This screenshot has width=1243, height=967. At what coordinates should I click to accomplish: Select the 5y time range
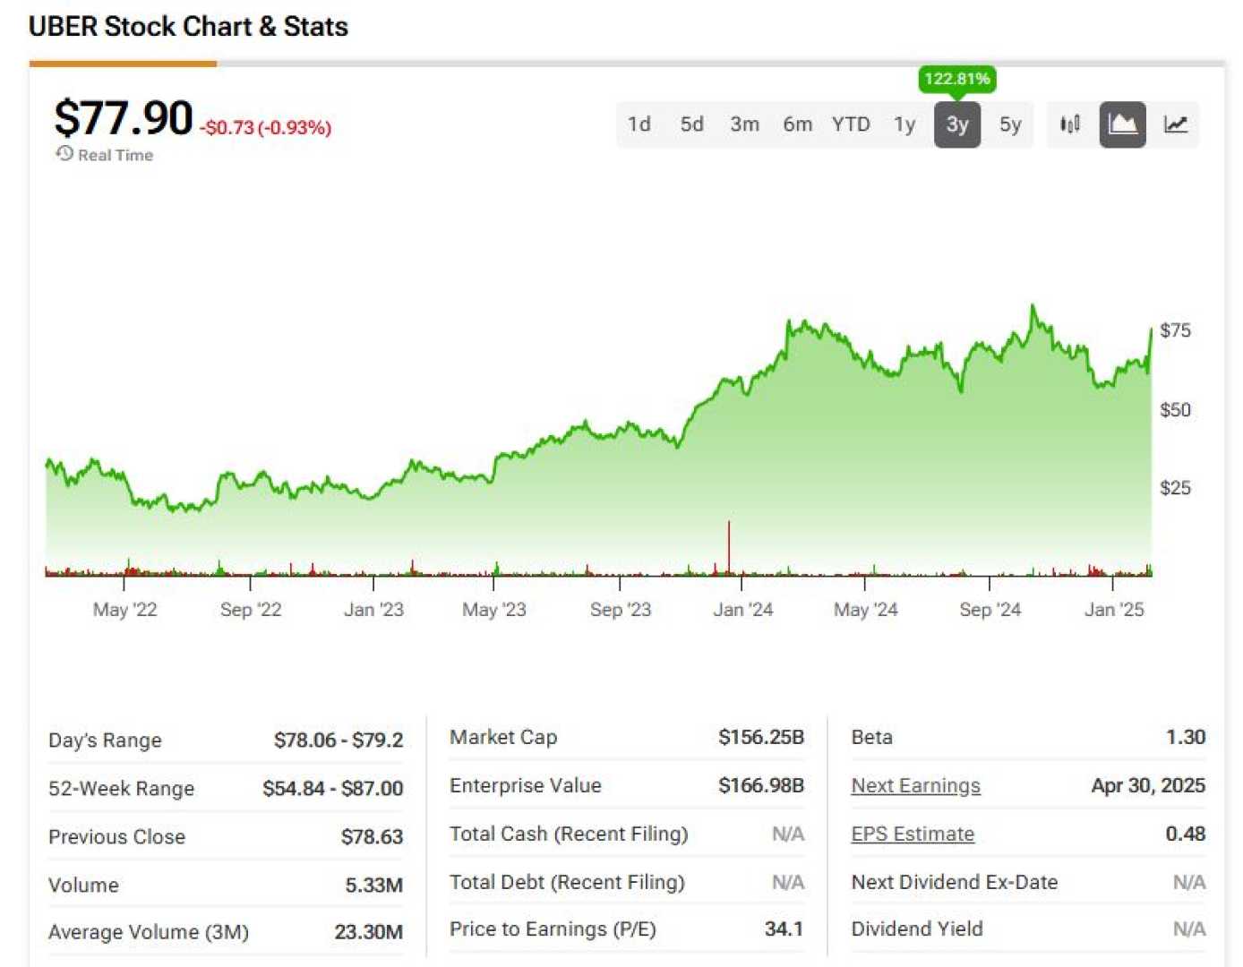[x=1010, y=124]
